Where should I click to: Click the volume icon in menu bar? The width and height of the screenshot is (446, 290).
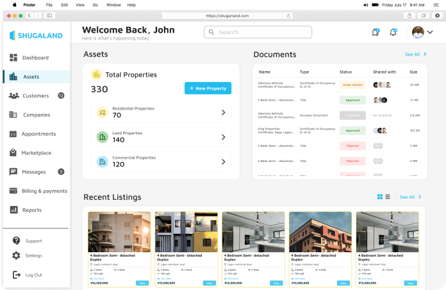pos(365,5)
